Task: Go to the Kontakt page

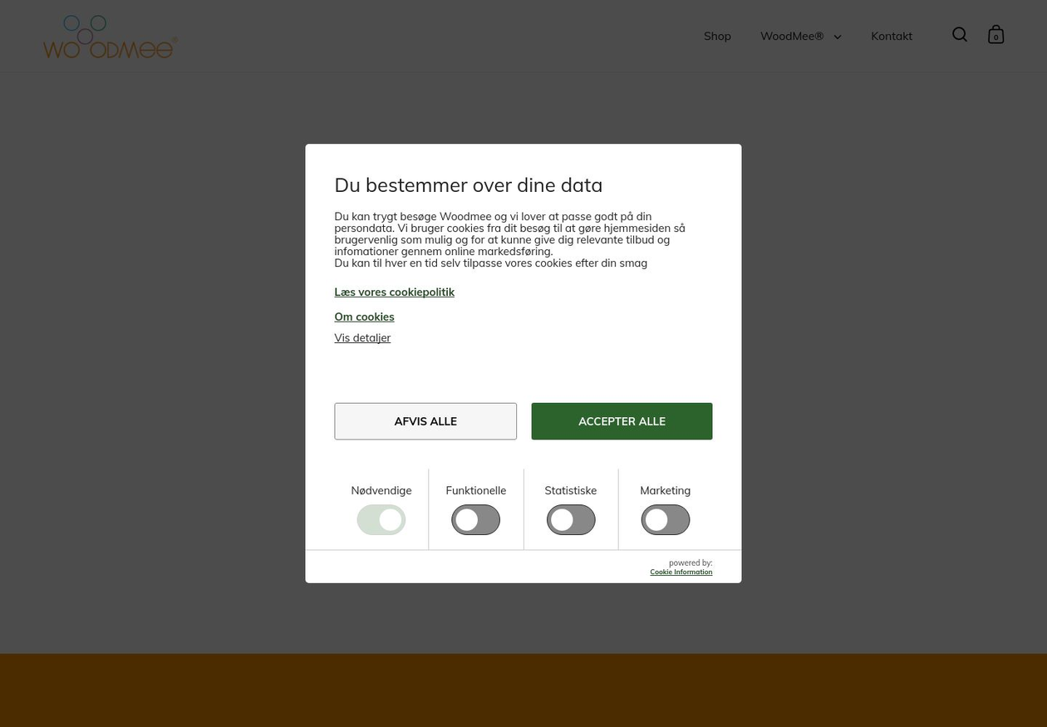Action: point(891,36)
